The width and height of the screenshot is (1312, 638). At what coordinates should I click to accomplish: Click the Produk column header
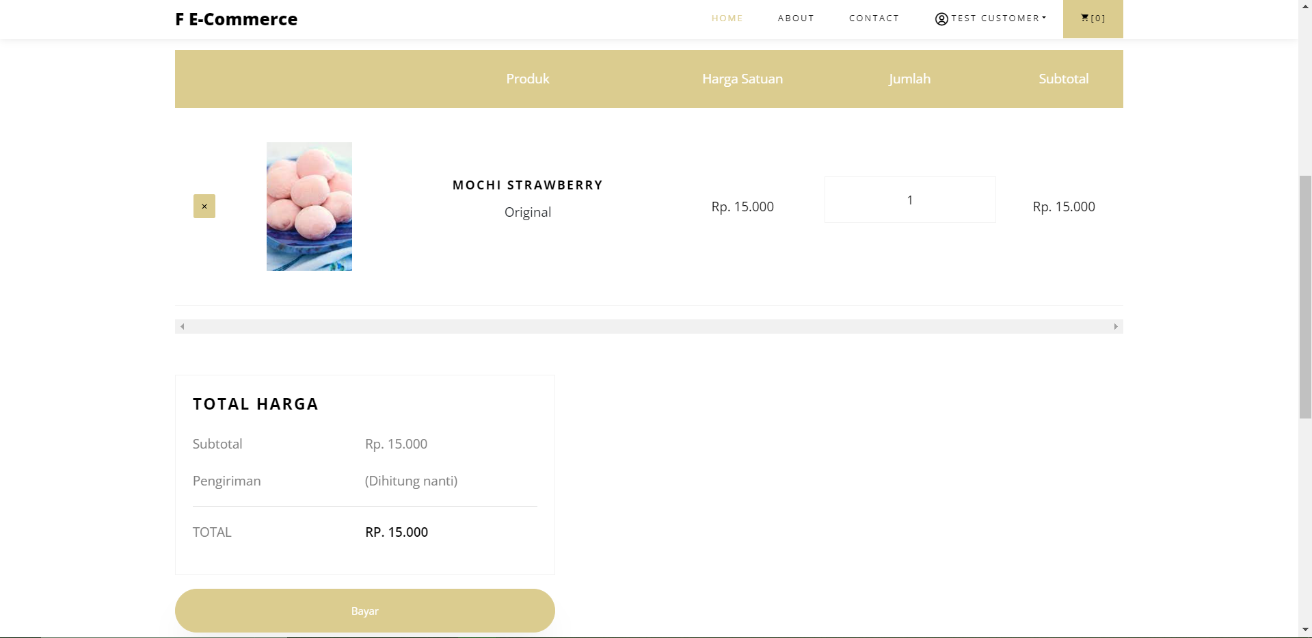click(527, 79)
